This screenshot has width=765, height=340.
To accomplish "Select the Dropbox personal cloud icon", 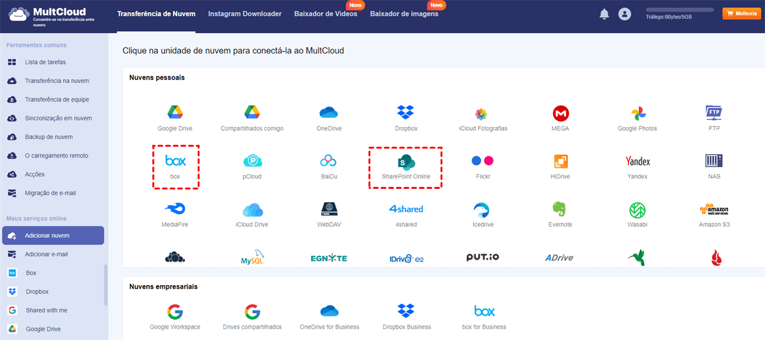I will 406,113.
